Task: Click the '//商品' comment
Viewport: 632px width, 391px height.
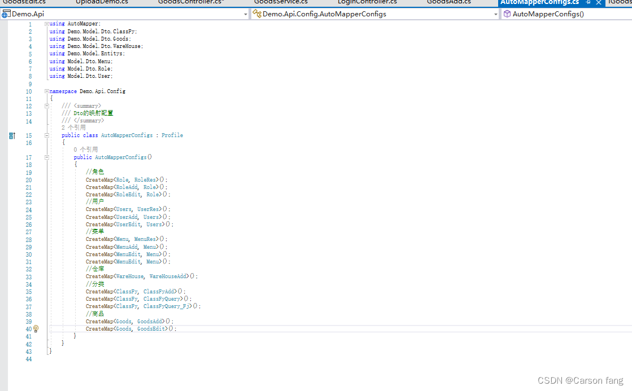Action: pyautogui.click(x=95, y=314)
